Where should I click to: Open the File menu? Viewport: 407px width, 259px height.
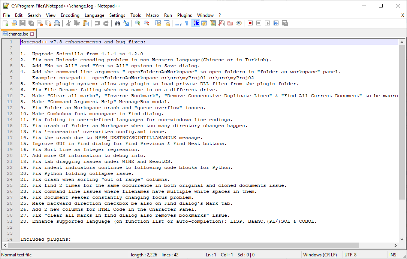coord(6,15)
